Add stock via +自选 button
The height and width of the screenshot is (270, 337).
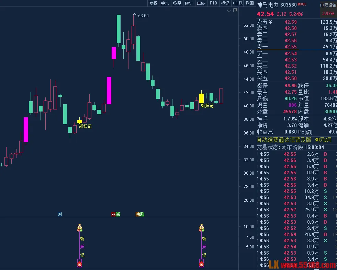237,3
